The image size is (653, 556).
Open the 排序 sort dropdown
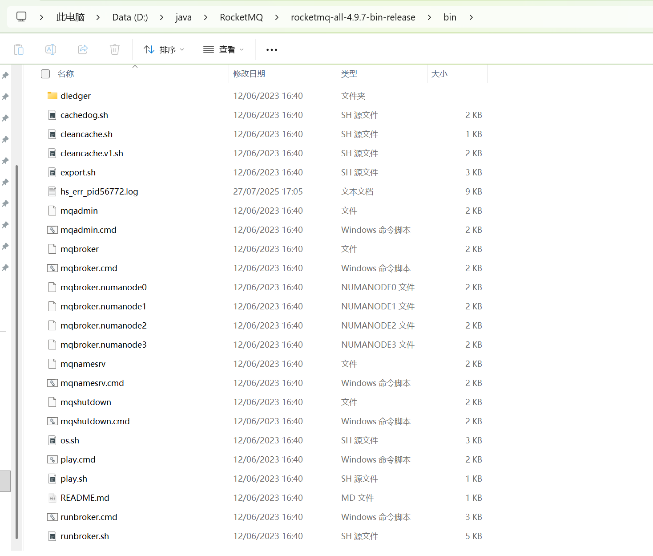click(x=164, y=49)
